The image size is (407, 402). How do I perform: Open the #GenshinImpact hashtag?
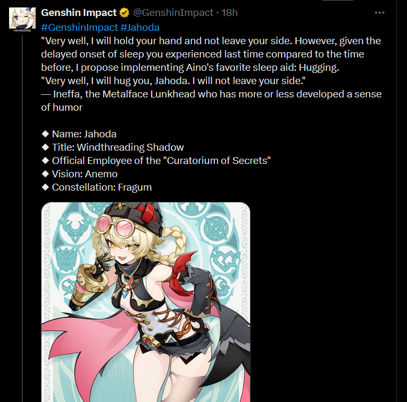(x=79, y=28)
